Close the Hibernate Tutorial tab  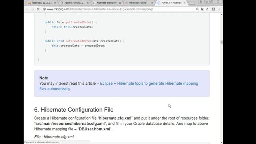(x=152, y=3)
